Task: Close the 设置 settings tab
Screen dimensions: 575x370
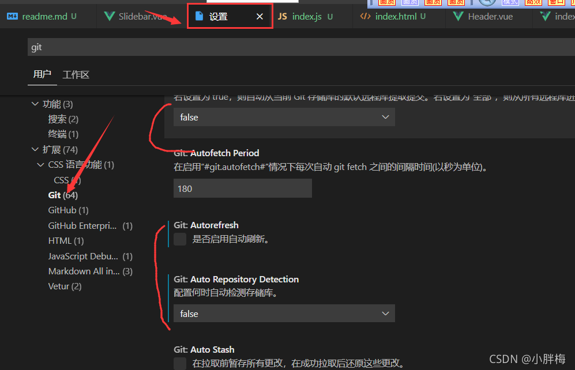Action: coord(260,17)
